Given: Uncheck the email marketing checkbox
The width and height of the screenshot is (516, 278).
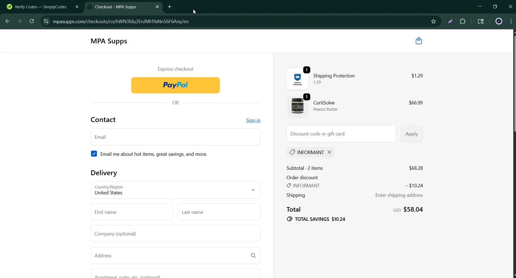Looking at the screenshot, I should [94, 154].
